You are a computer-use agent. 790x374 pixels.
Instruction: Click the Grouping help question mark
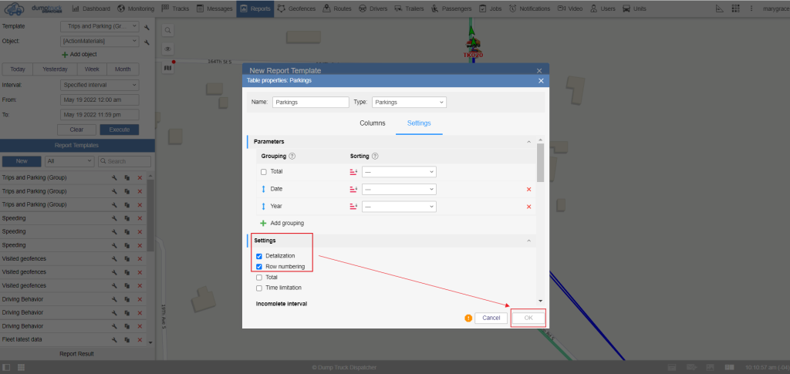tap(292, 157)
